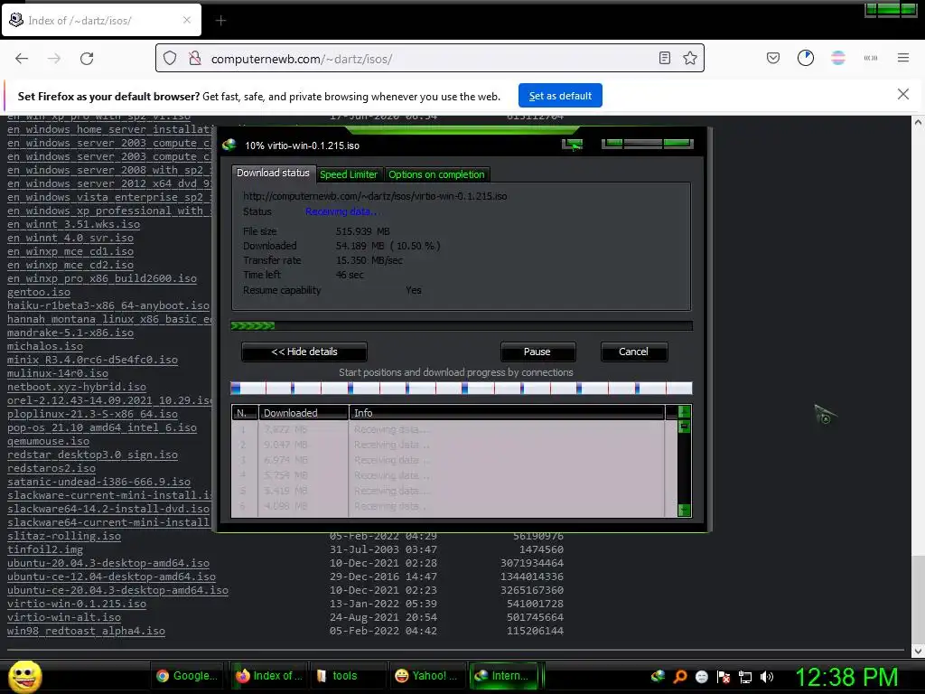Open the tinfoil2.img link
This screenshot has height=694, width=925.
tap(45, 549)
